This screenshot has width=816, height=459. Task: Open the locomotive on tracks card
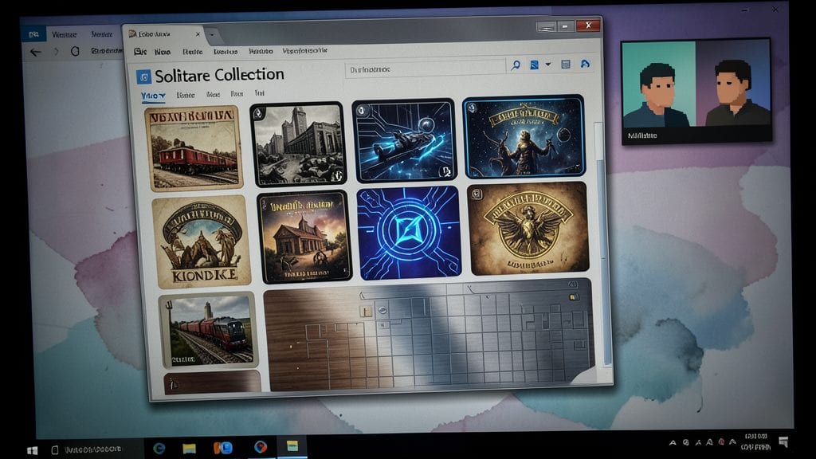209,331
